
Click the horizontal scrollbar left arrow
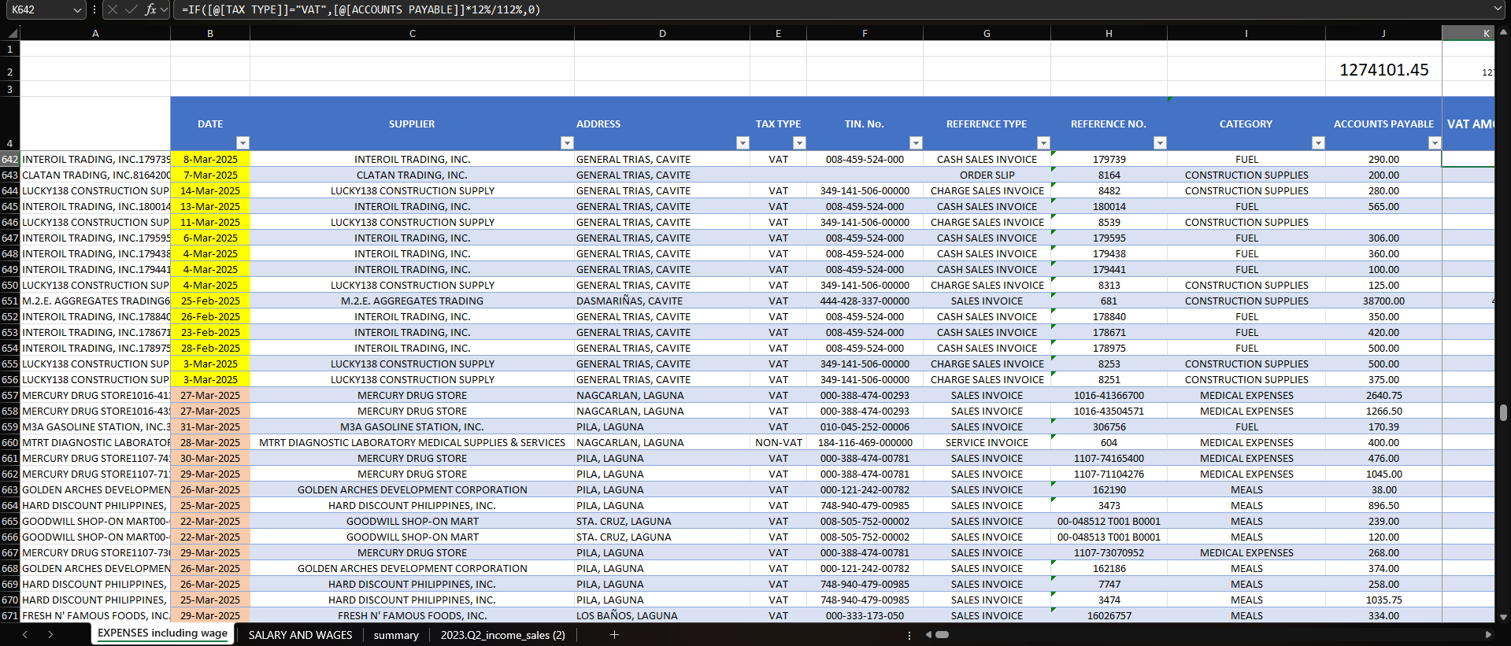tap(928, 635)
